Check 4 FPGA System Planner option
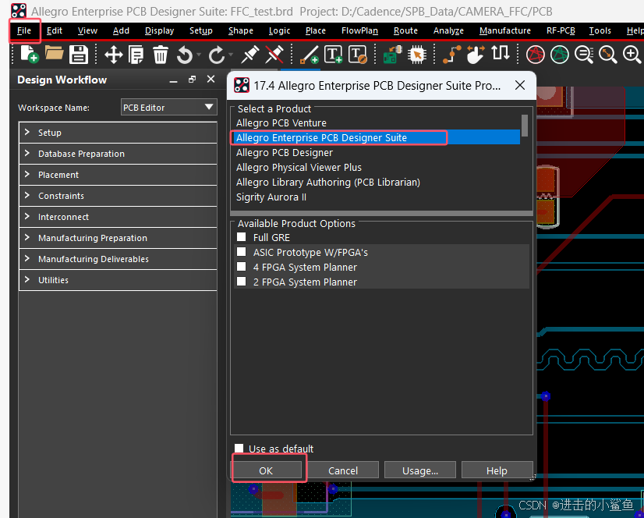The image size is (644, 518). [x=241, y=267]
